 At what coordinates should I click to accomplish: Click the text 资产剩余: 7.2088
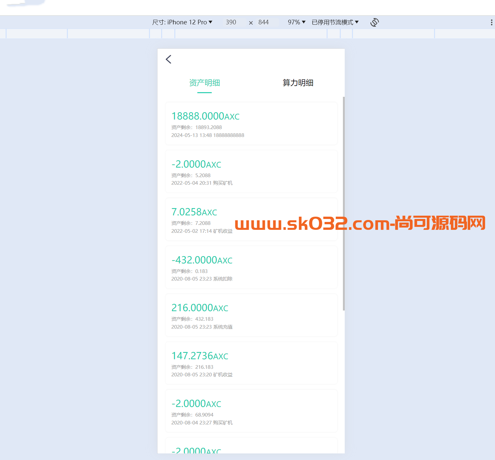[191, 223]
